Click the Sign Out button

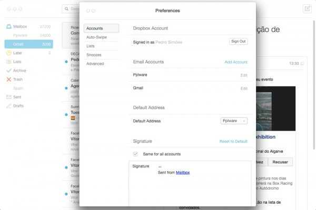pos(239,41)
